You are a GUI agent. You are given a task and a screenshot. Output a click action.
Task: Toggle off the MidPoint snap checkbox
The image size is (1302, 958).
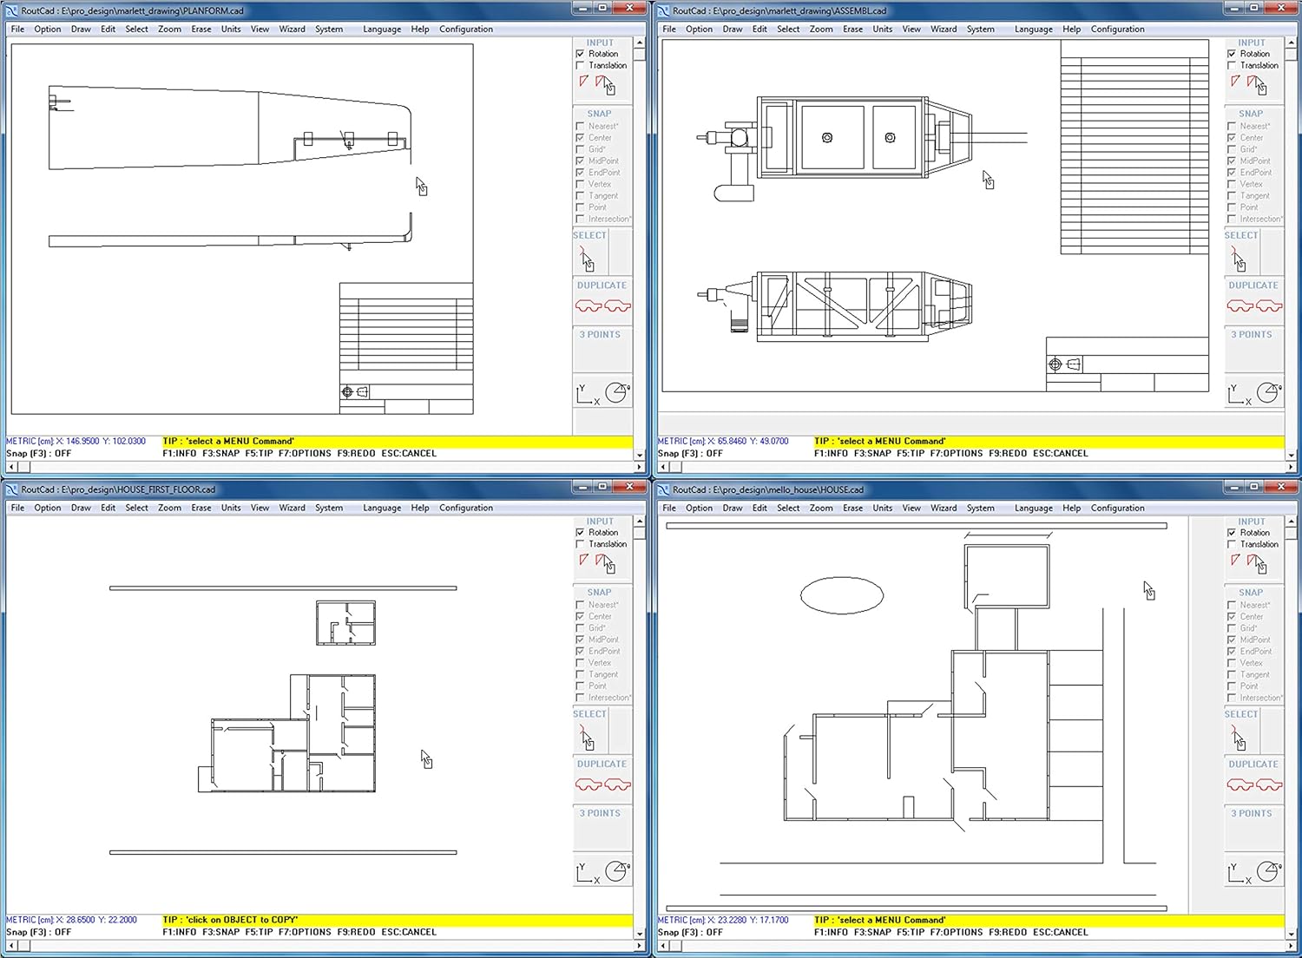[580, 161]
